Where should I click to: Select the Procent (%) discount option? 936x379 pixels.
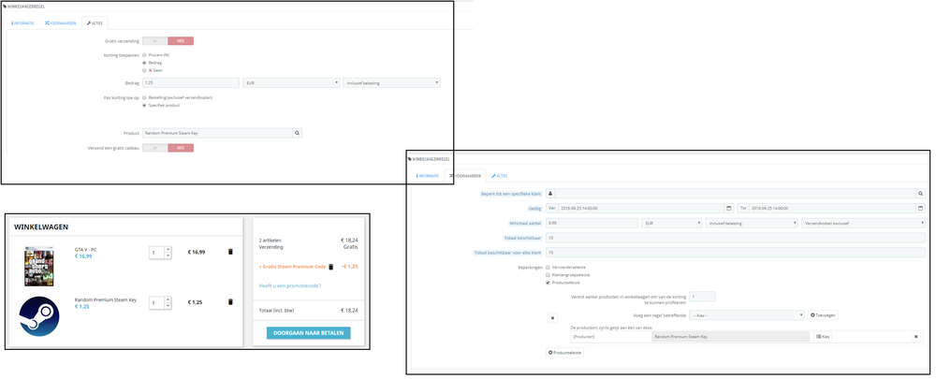tap(144, 55)
